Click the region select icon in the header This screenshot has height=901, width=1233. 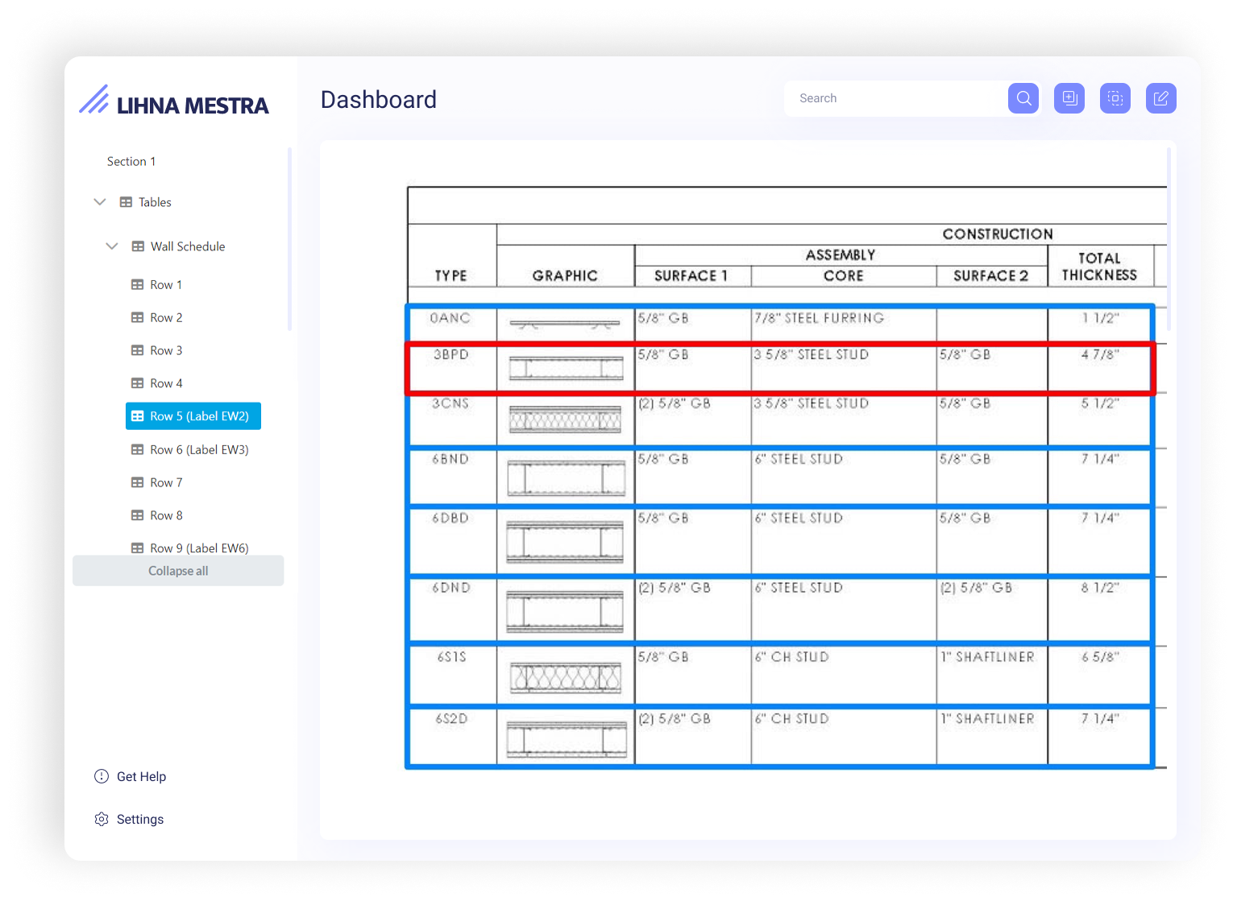pyautogui.click(x=1115, y=98)
